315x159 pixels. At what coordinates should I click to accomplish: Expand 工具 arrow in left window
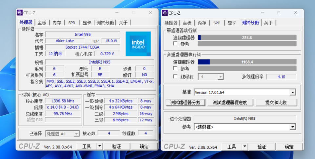[100, 146]
